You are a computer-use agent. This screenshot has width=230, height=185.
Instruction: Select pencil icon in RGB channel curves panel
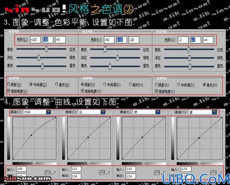[x=53, y=172]
